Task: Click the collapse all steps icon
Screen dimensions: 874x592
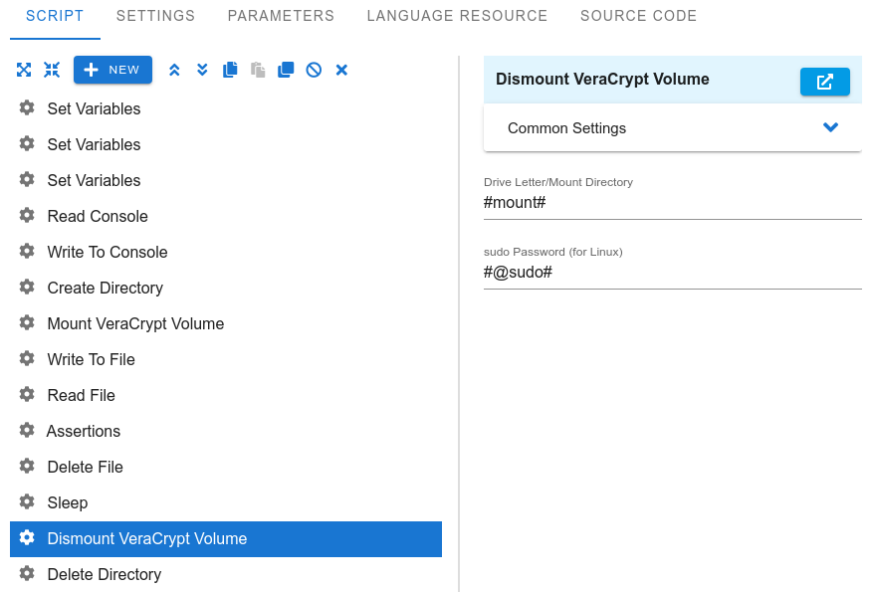Action: point(52,70)
